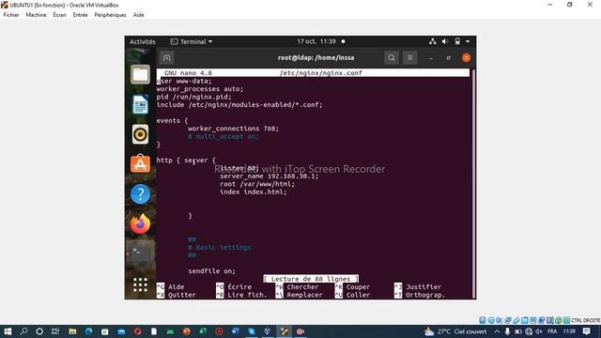Open File Explorer on Windows taskbar
The image size is (601, 338).
(x=72, y=331)
